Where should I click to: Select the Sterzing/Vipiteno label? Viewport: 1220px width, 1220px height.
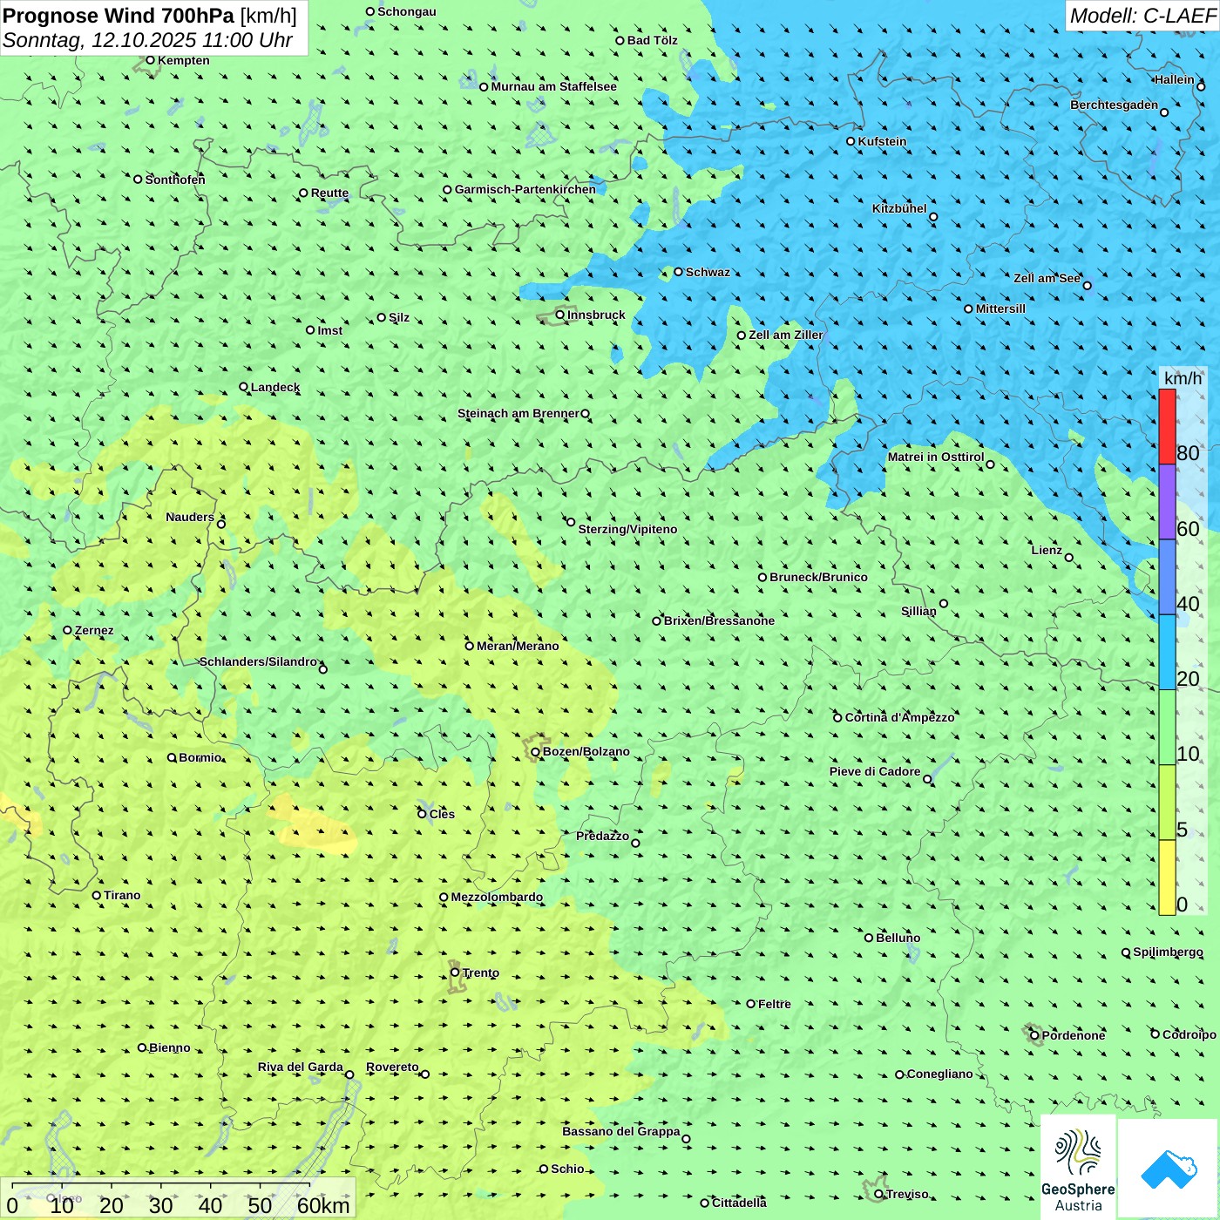[627, 529]
